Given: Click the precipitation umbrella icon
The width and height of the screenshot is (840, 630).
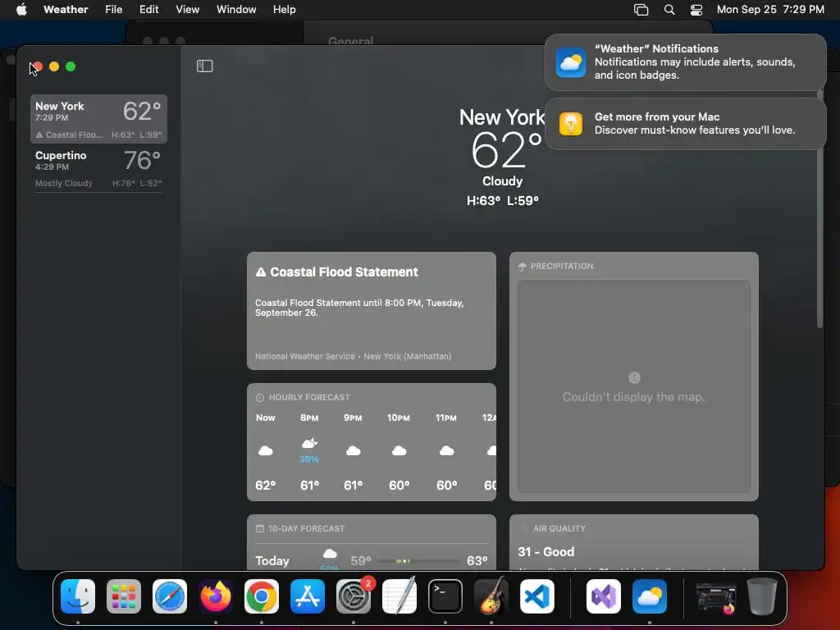Looking at the screenshot, I should pyautogui.click(x=523, y=267).
